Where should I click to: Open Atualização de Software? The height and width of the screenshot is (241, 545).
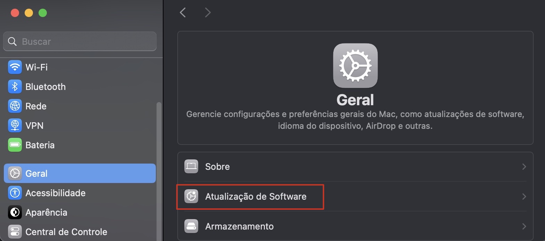tap(256, 196)
